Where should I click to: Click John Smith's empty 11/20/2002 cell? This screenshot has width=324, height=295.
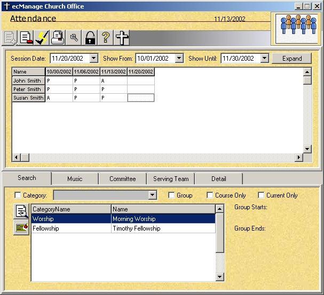pos(141,80)
